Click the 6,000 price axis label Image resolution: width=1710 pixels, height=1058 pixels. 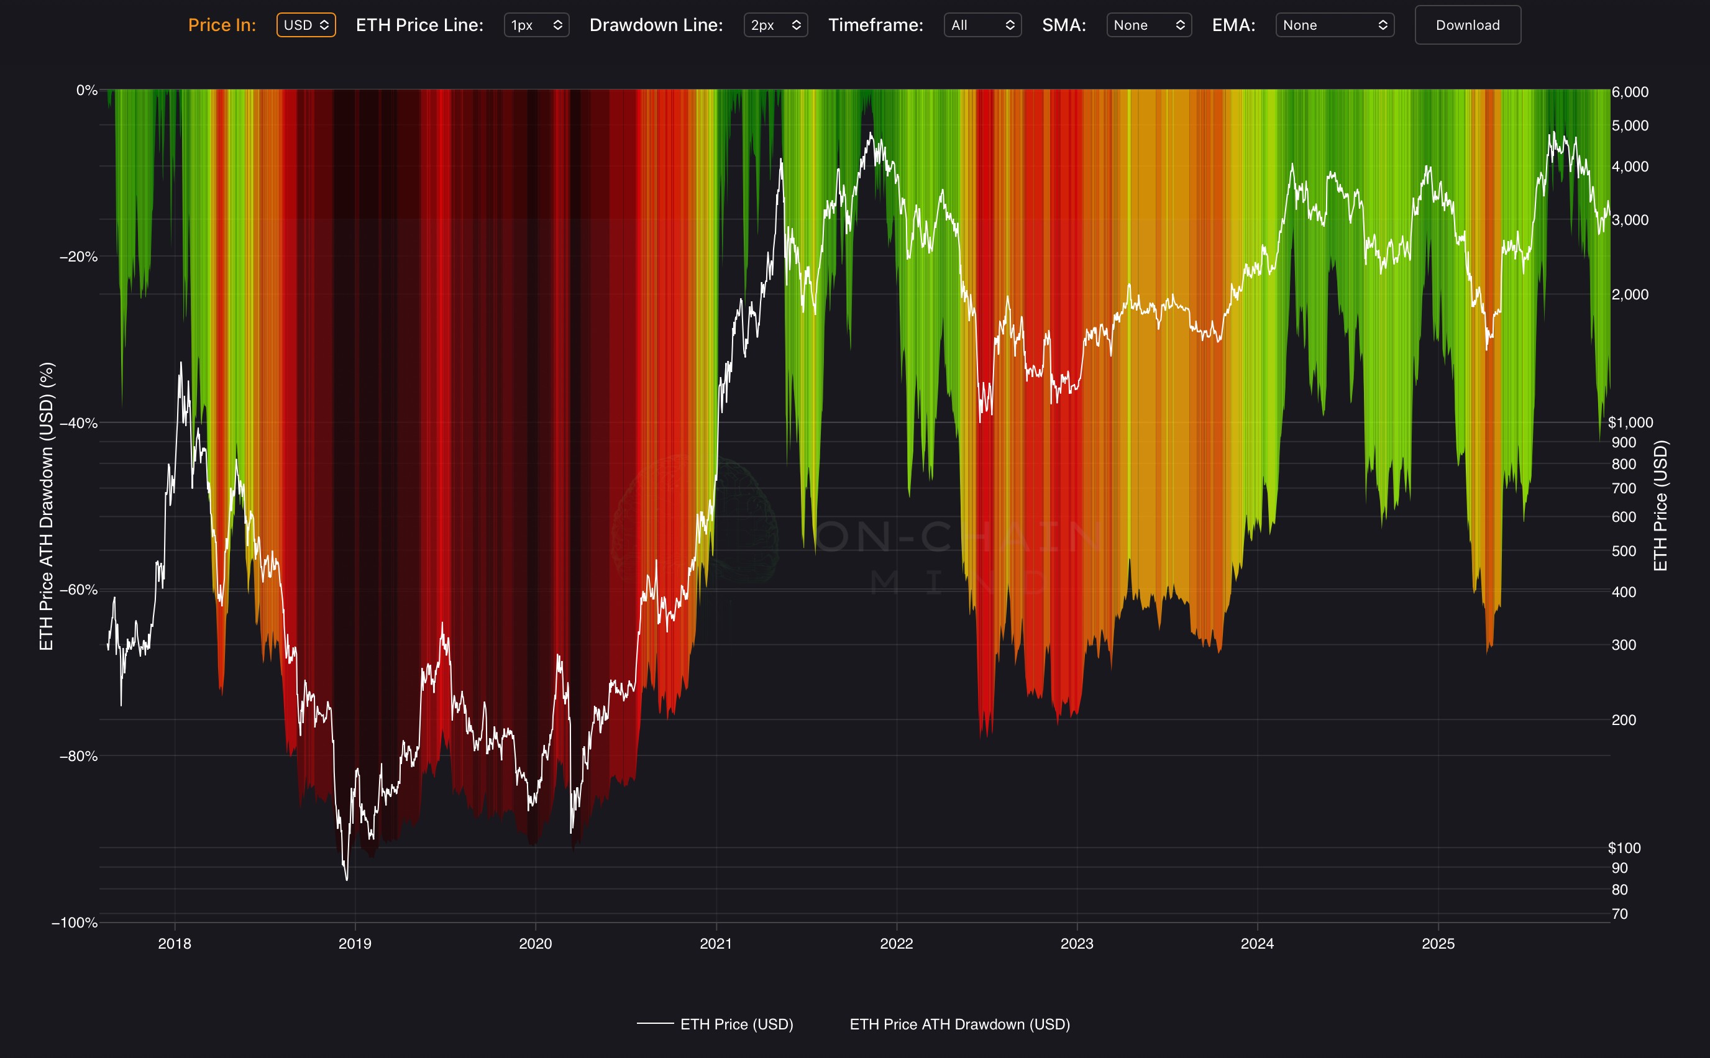click(x=1630, y=92)
